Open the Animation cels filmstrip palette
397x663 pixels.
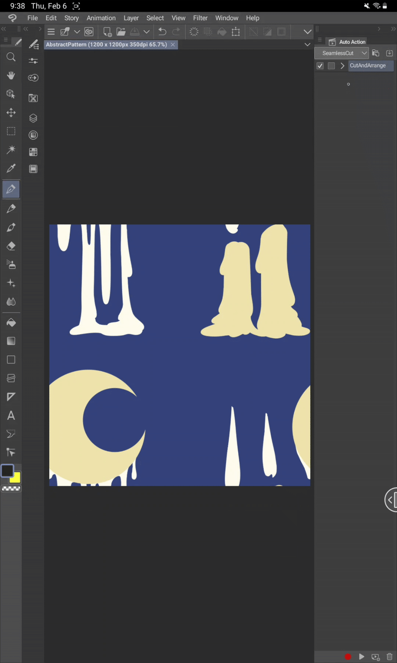[33, 169]
